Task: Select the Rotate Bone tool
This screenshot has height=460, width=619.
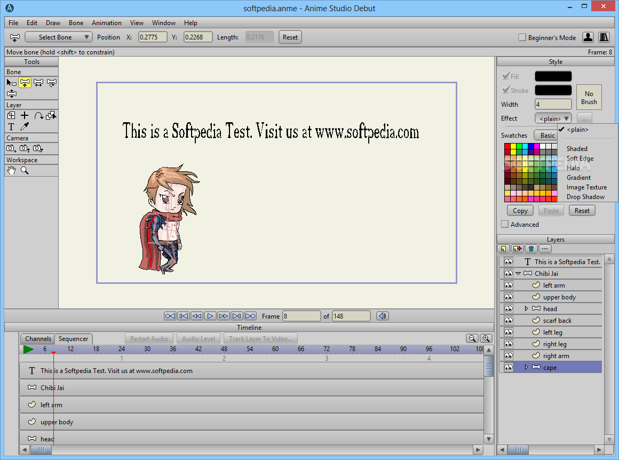Action: pos(52,83)
